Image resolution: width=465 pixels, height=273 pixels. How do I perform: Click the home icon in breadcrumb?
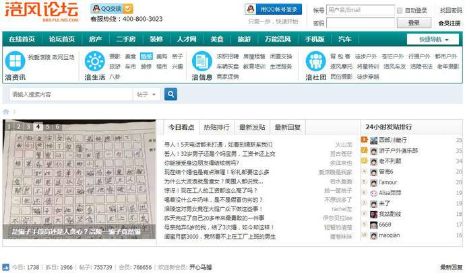tap(6, 112)
